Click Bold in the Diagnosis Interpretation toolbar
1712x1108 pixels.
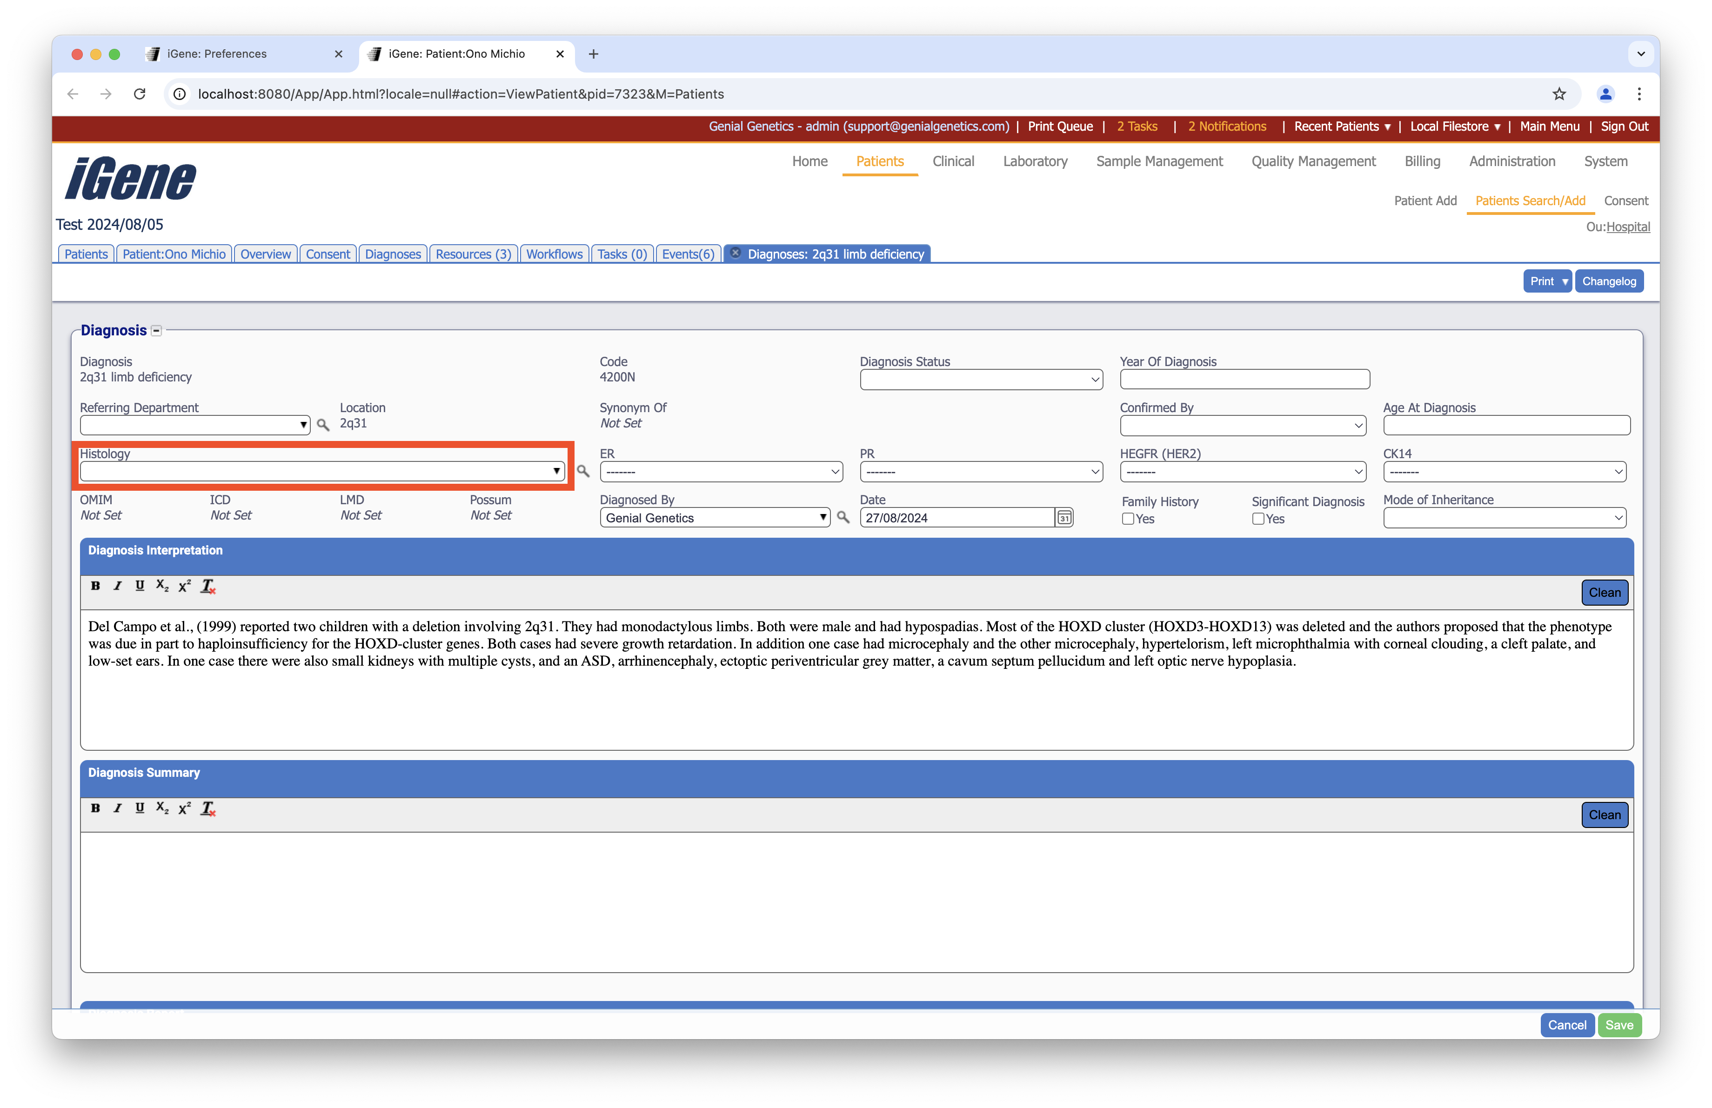click(95, 586)
